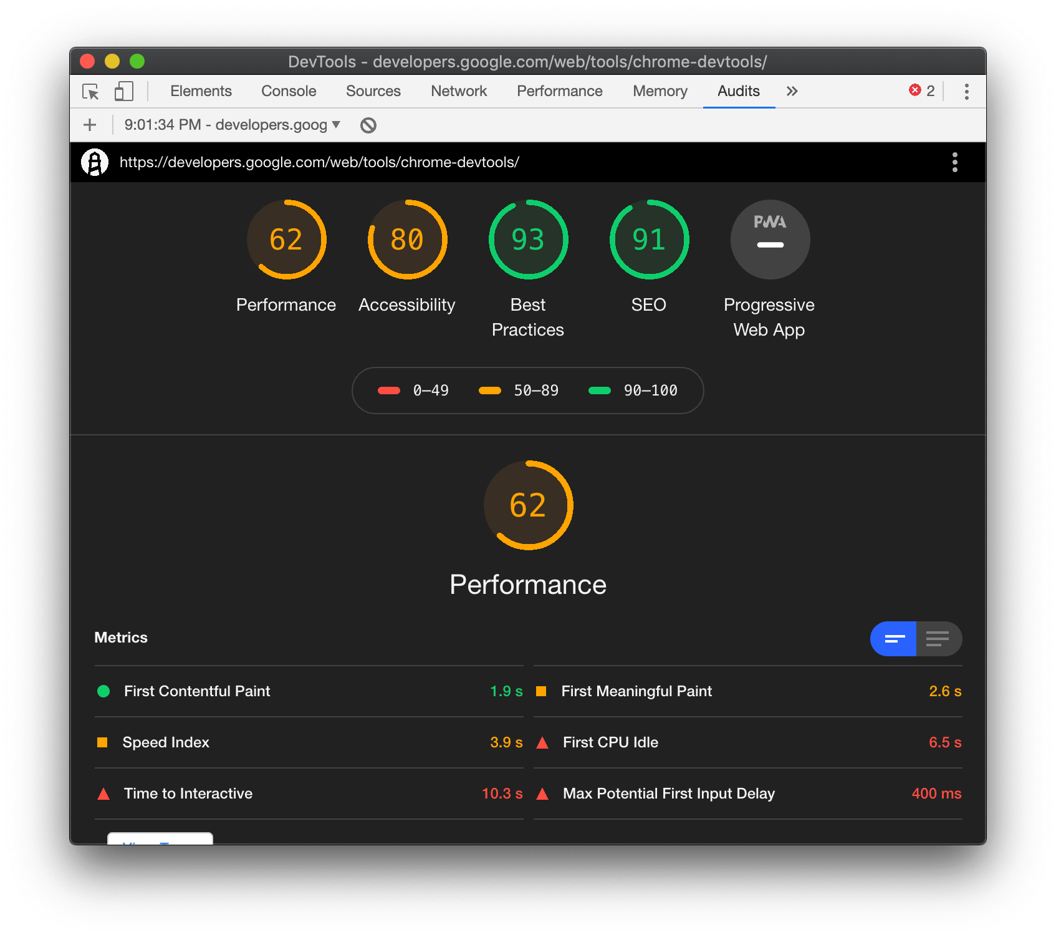The image size is (1056, 937).
Task: Click the clear all audits icon
Action: click(368, 125)
